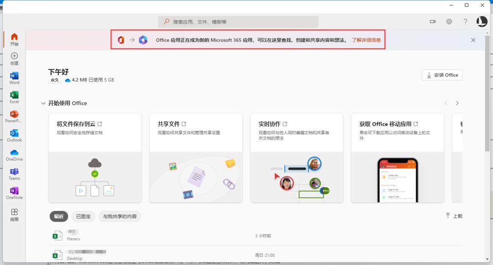Maximize the Office window

point(467,5)
